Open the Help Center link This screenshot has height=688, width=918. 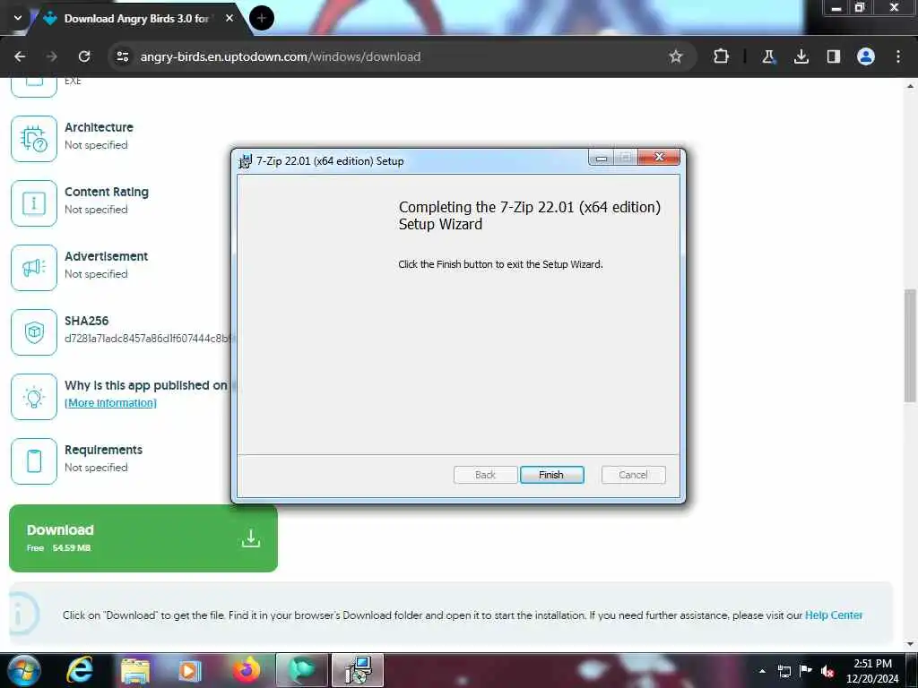(x=833, y=615)
